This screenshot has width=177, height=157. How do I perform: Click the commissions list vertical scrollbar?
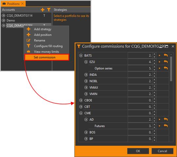pos(171,69)
